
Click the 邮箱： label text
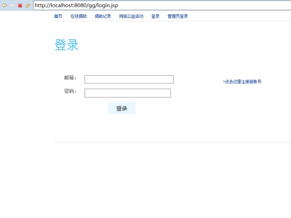coord(70,78)
